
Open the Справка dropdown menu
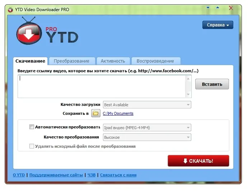coord(218,25)
